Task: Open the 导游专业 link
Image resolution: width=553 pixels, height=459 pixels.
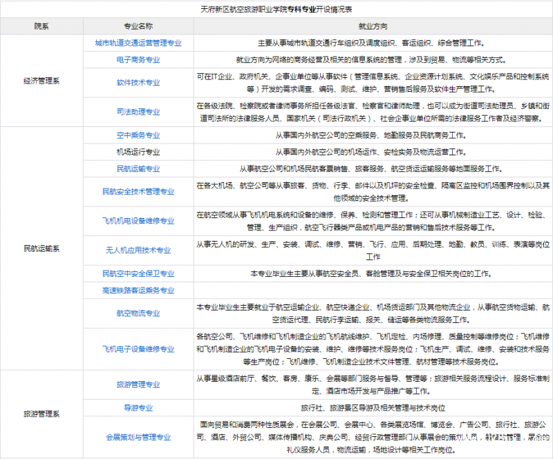Action: (138, 408)
